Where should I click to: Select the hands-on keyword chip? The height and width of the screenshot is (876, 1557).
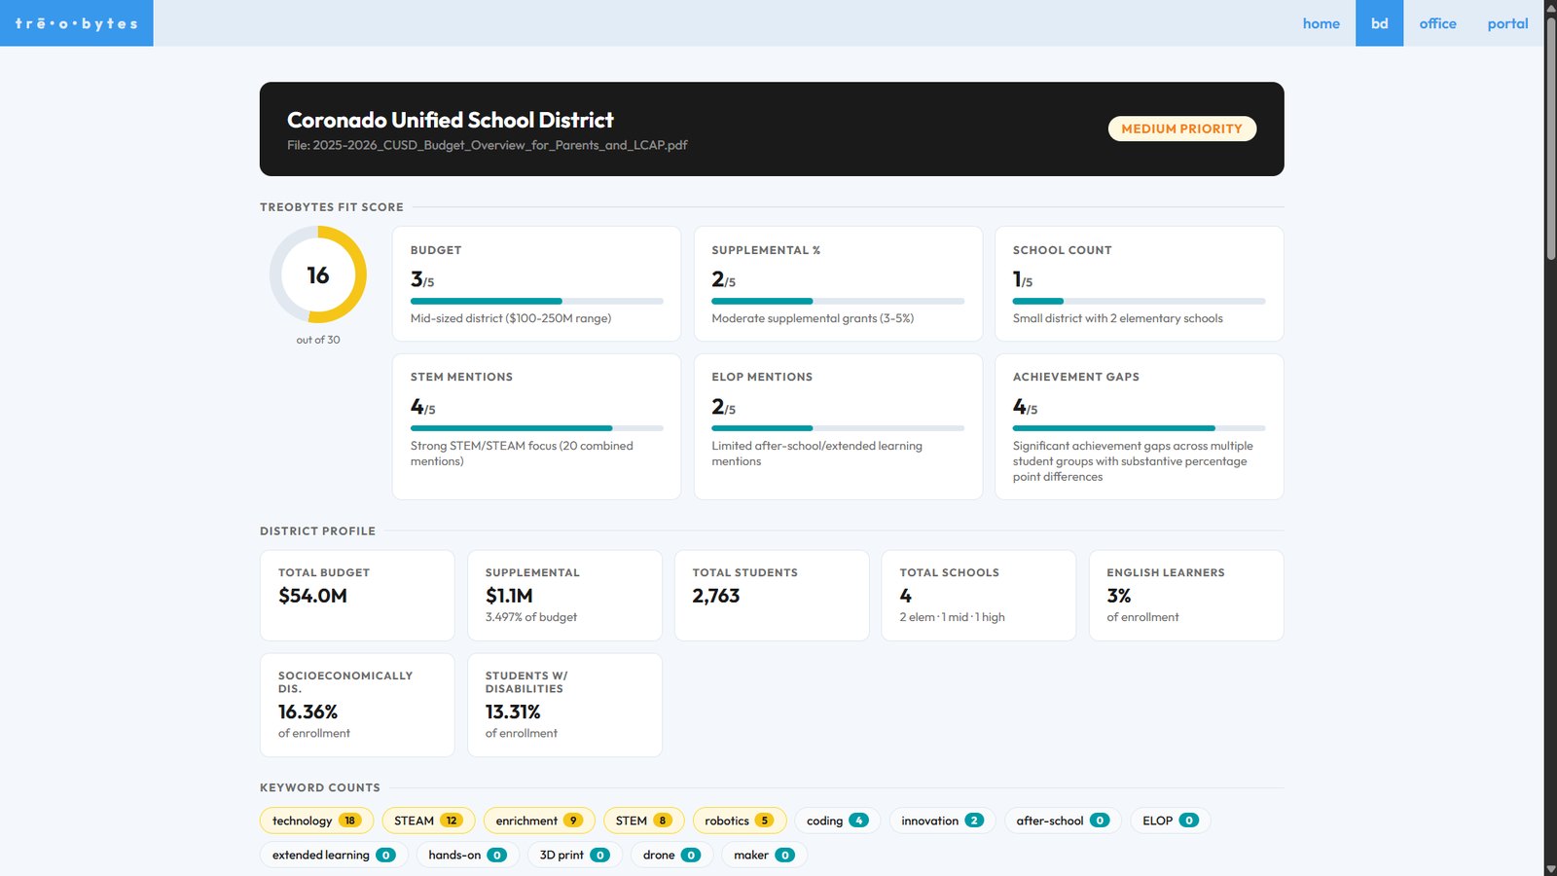[x=467, y=855]
